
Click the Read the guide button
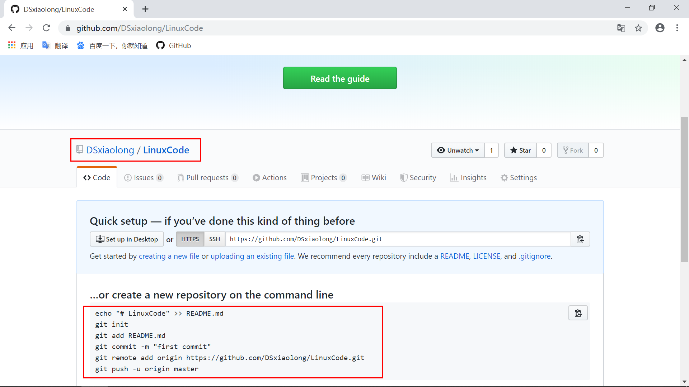339,78
